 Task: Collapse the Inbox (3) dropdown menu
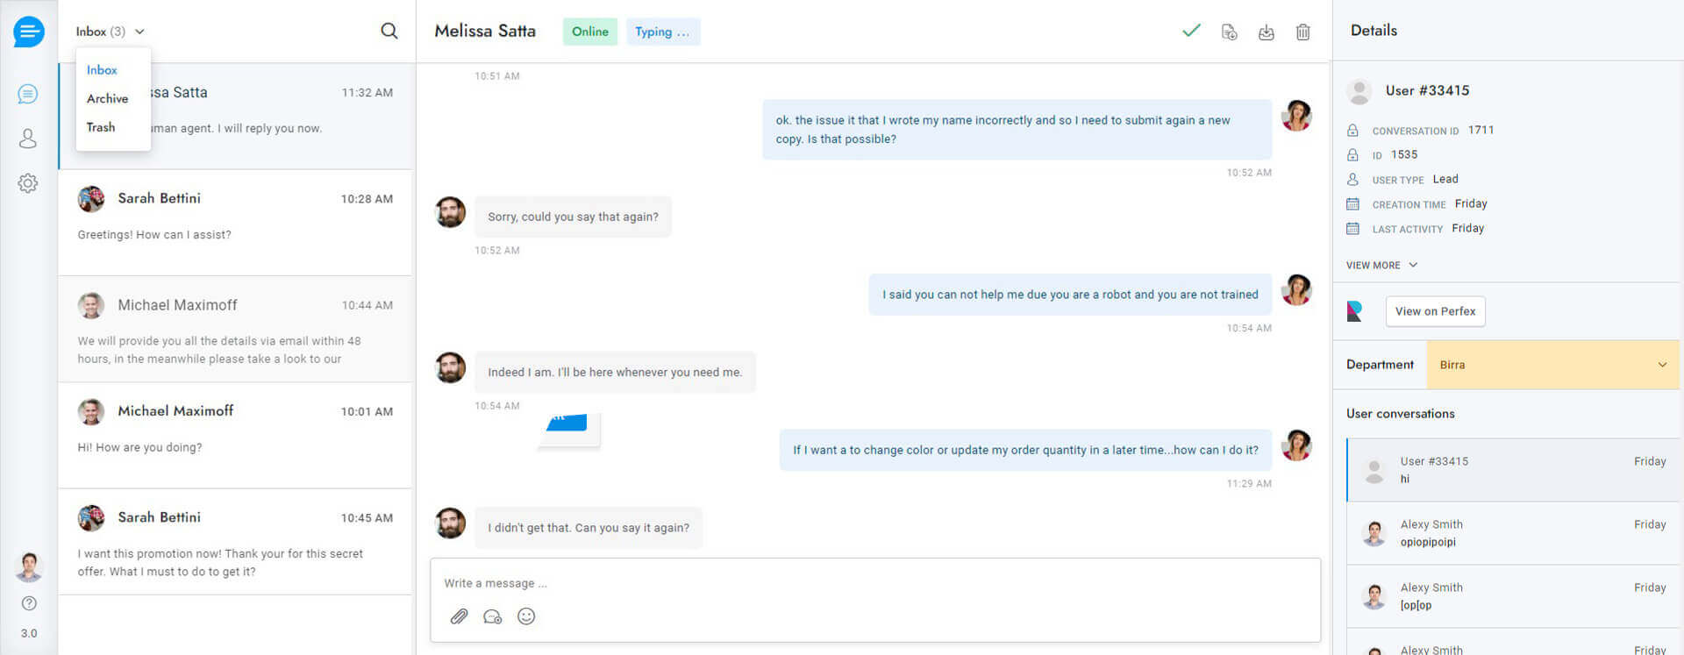click(110, 32)
